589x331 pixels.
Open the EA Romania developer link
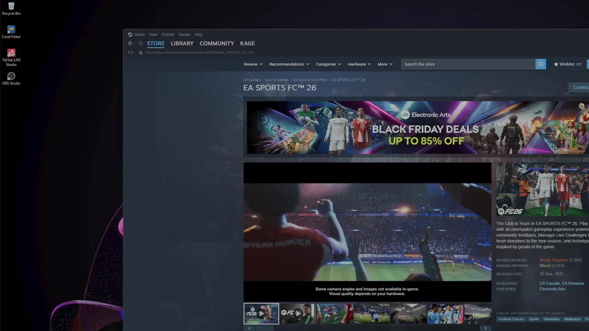[x=573, y=284]
